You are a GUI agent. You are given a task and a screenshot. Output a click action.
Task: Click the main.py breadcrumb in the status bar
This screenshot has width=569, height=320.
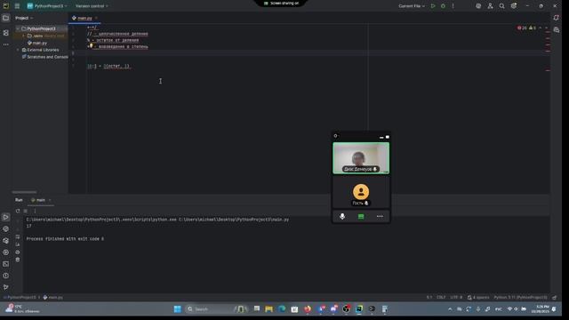tap(53, 298)
